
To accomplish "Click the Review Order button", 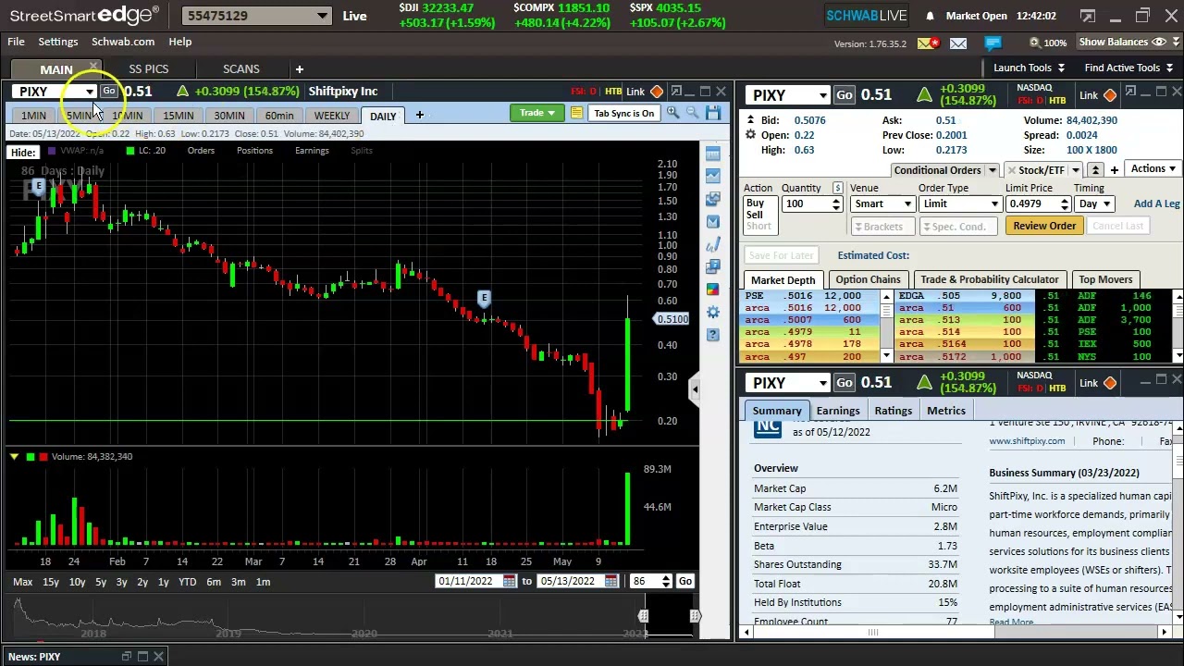I will pyautogui.click(x=1044, y=226).
